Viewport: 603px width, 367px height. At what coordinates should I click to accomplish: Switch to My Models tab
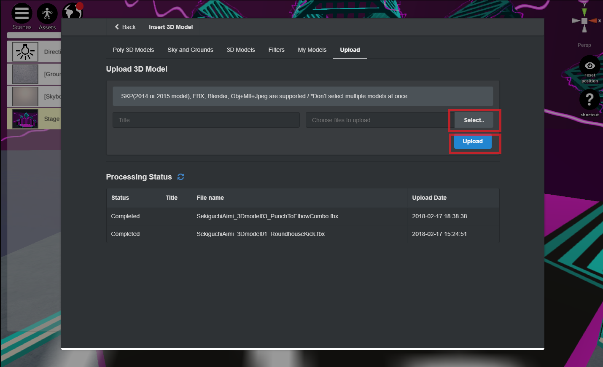coord(312,50)
